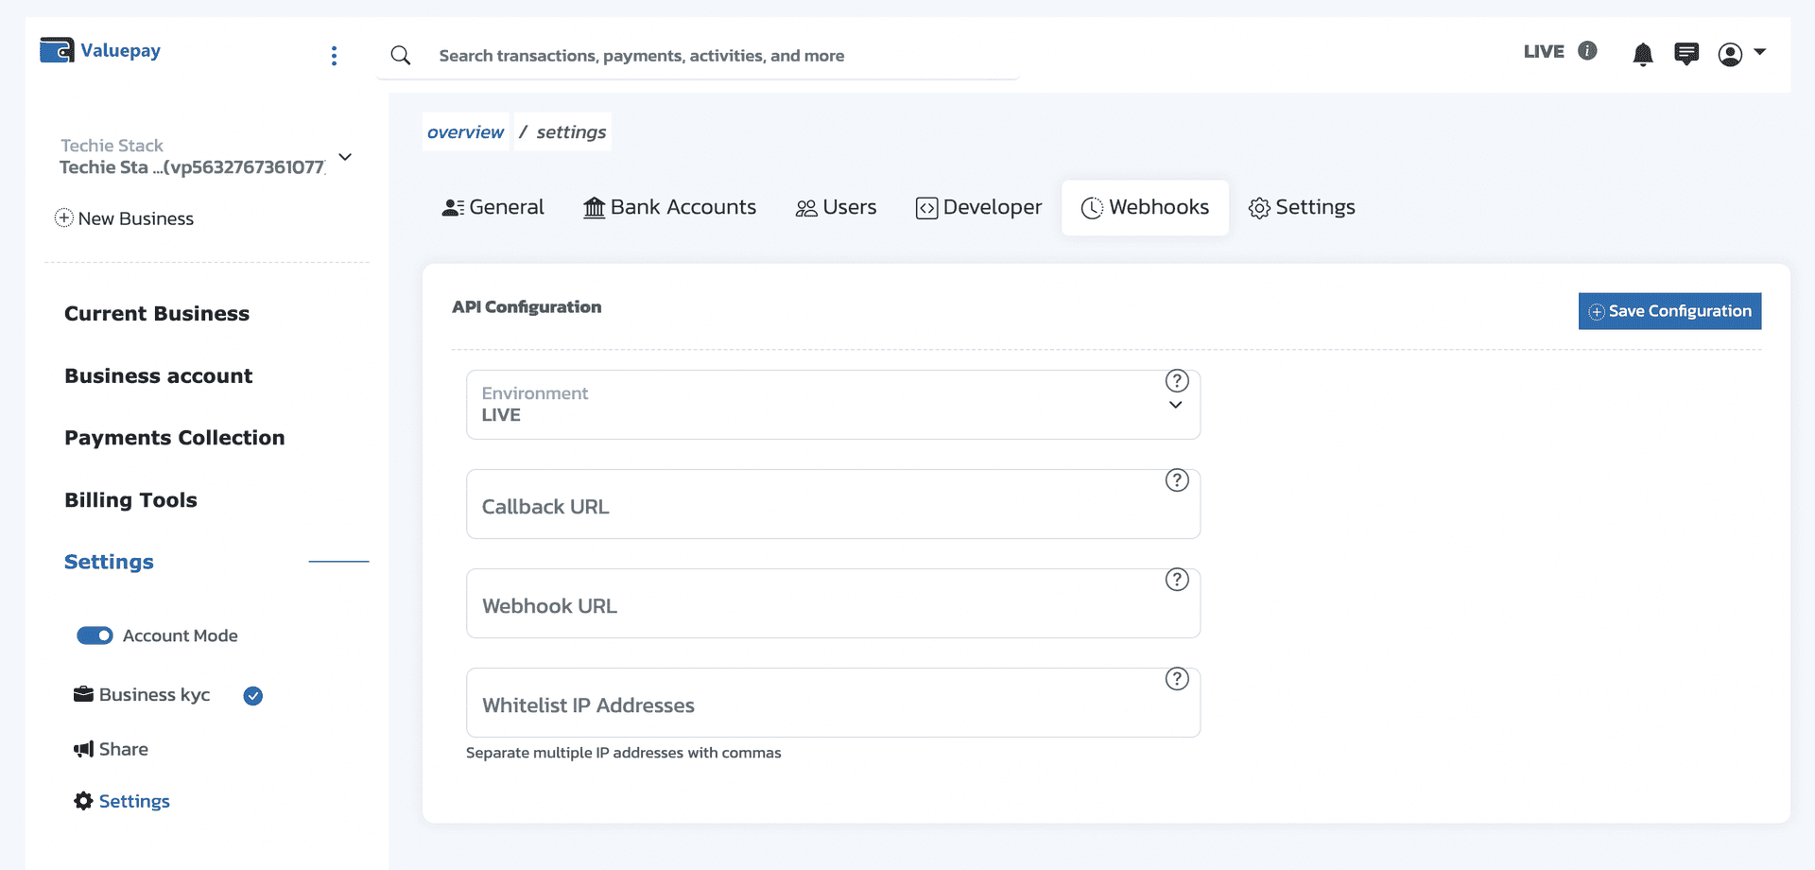Open the search magnifier icon
This screenshot has width=1815, height=870.
coord(400,55)
